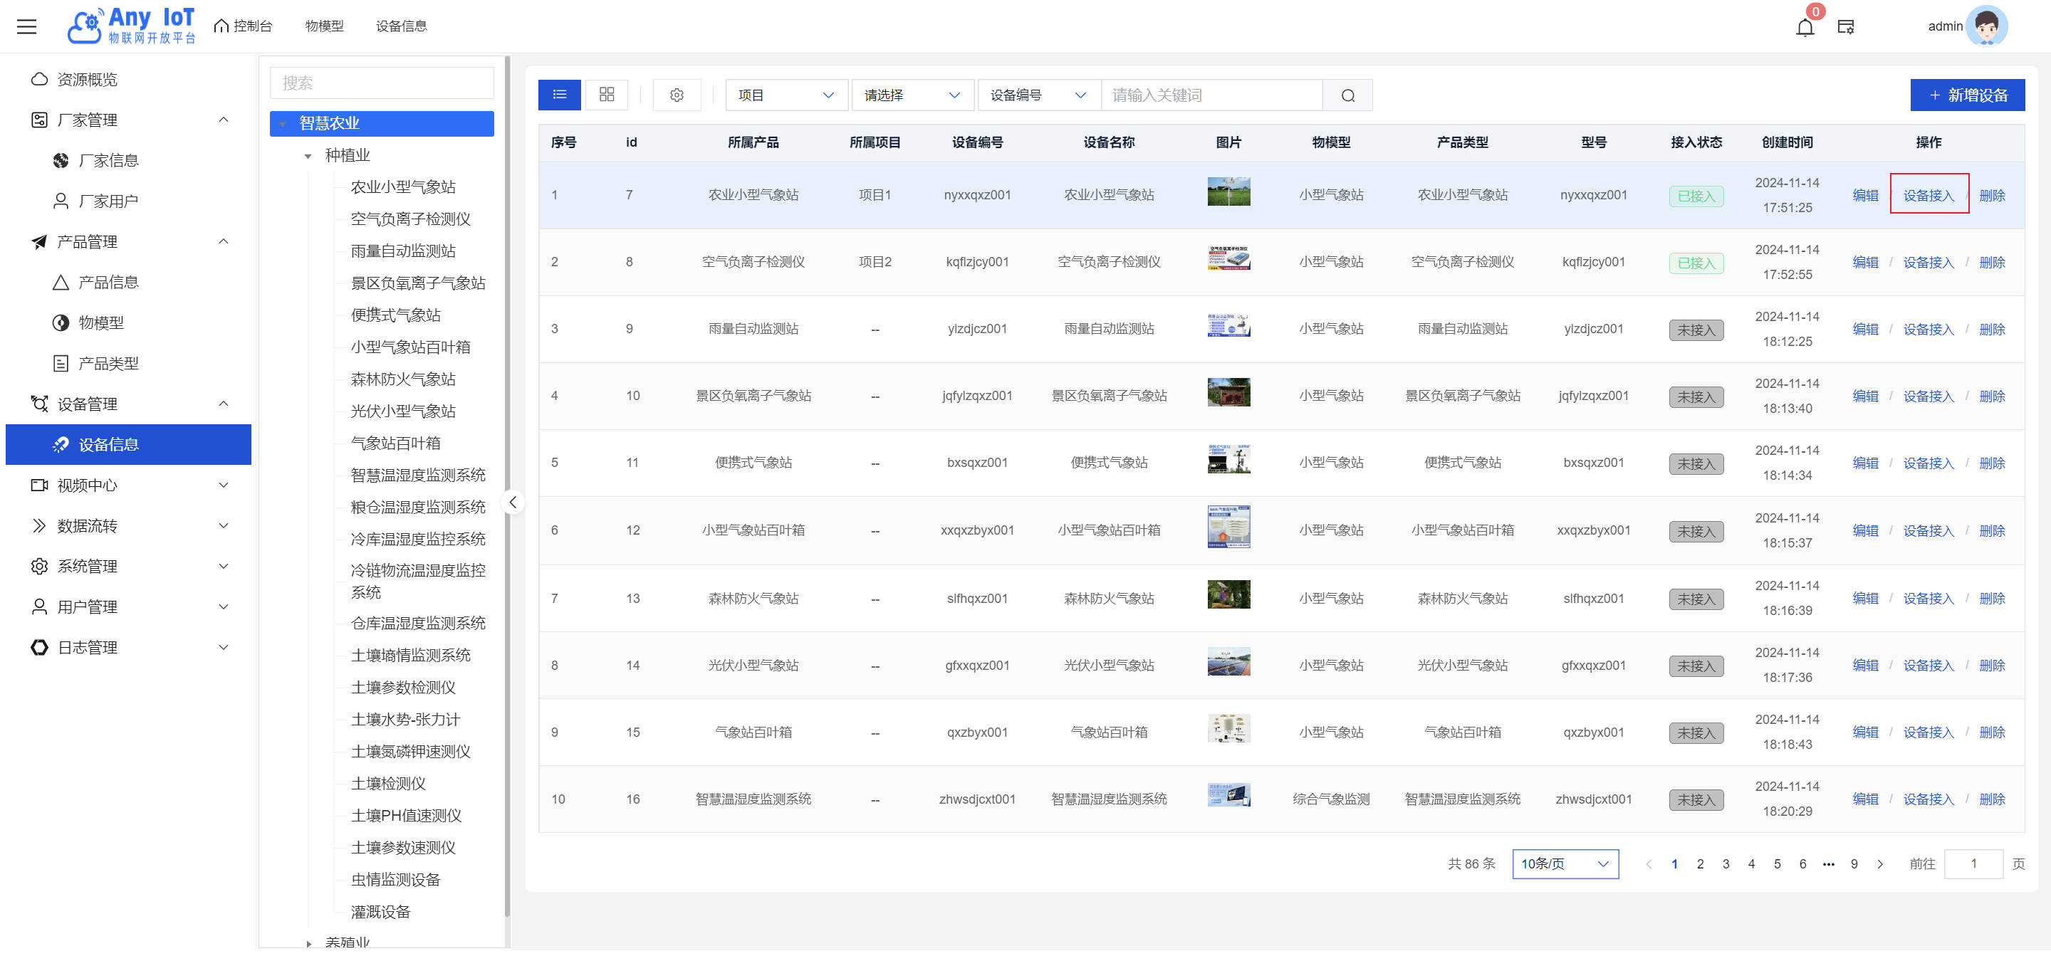This screenshot has height=961, width=2051.
Task: Open the 物模型 top navigation item
Action: tap(324, 26)
